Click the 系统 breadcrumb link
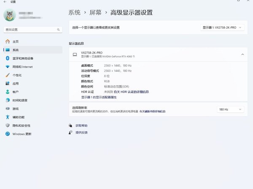This screenshot has width=253, height=189. (74, 12)
